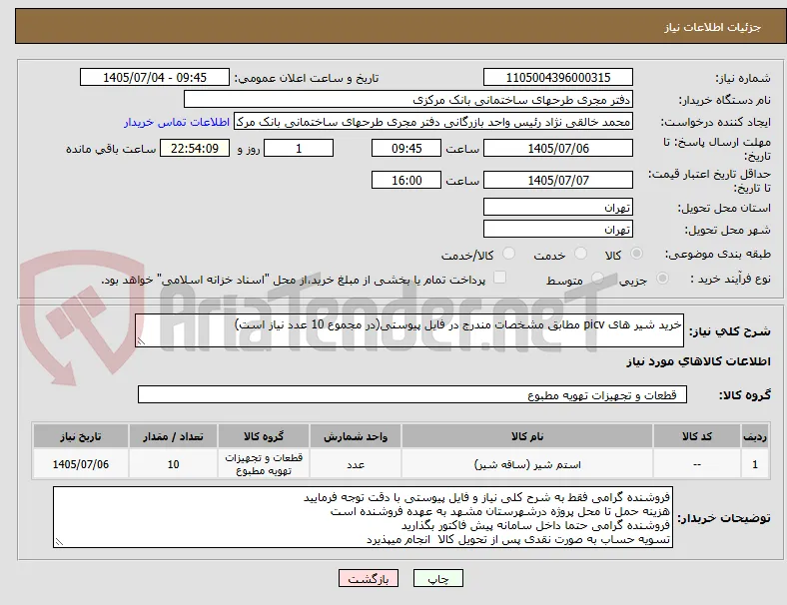Click the unit cell عدد
Viewport: 787px width, 605px height.
pyautogui.click(x=356, y=464)
